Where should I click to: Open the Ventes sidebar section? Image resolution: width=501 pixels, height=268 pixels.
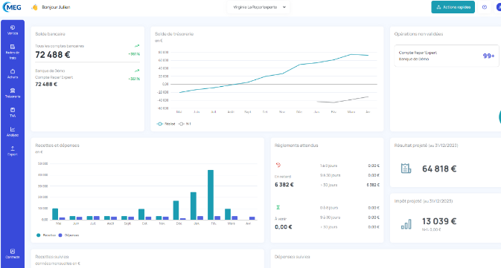click(13, 30)
